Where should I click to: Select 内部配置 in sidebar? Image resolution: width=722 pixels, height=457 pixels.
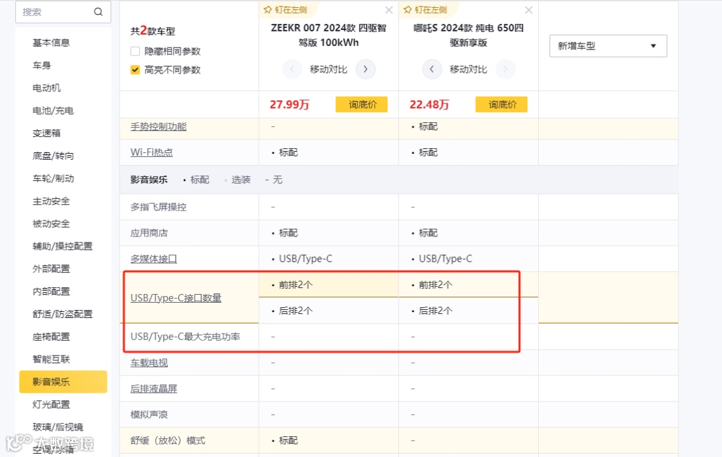[x=51, y=291]
